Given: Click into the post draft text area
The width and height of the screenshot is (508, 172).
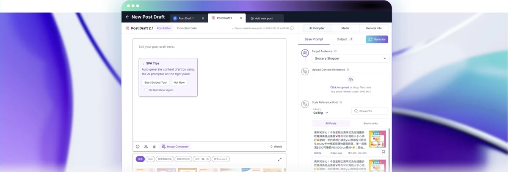Looking at the screenshot, I should [209, 90].
